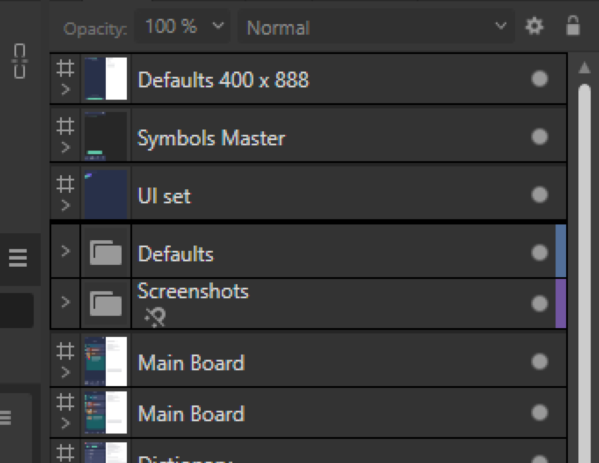The width and height of the screenshot is (599, 463).
Task: Expand the UI set artboard
Action: (x=66, y=206)
